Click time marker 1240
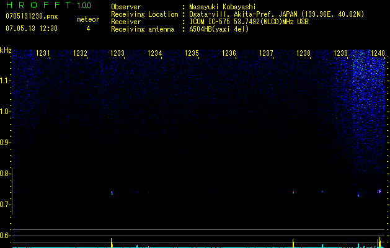Viewport: 390px width, 248px height. tap(378, 53)
